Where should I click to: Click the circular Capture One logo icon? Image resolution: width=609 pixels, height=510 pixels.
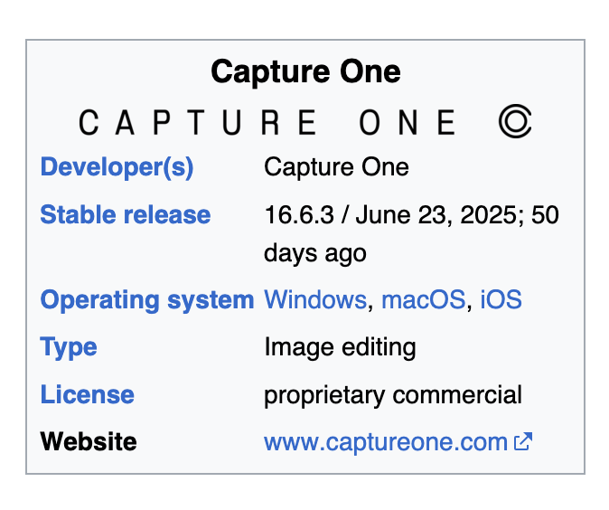point(515,121)
